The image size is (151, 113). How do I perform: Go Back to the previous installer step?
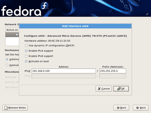click(121, 108)
